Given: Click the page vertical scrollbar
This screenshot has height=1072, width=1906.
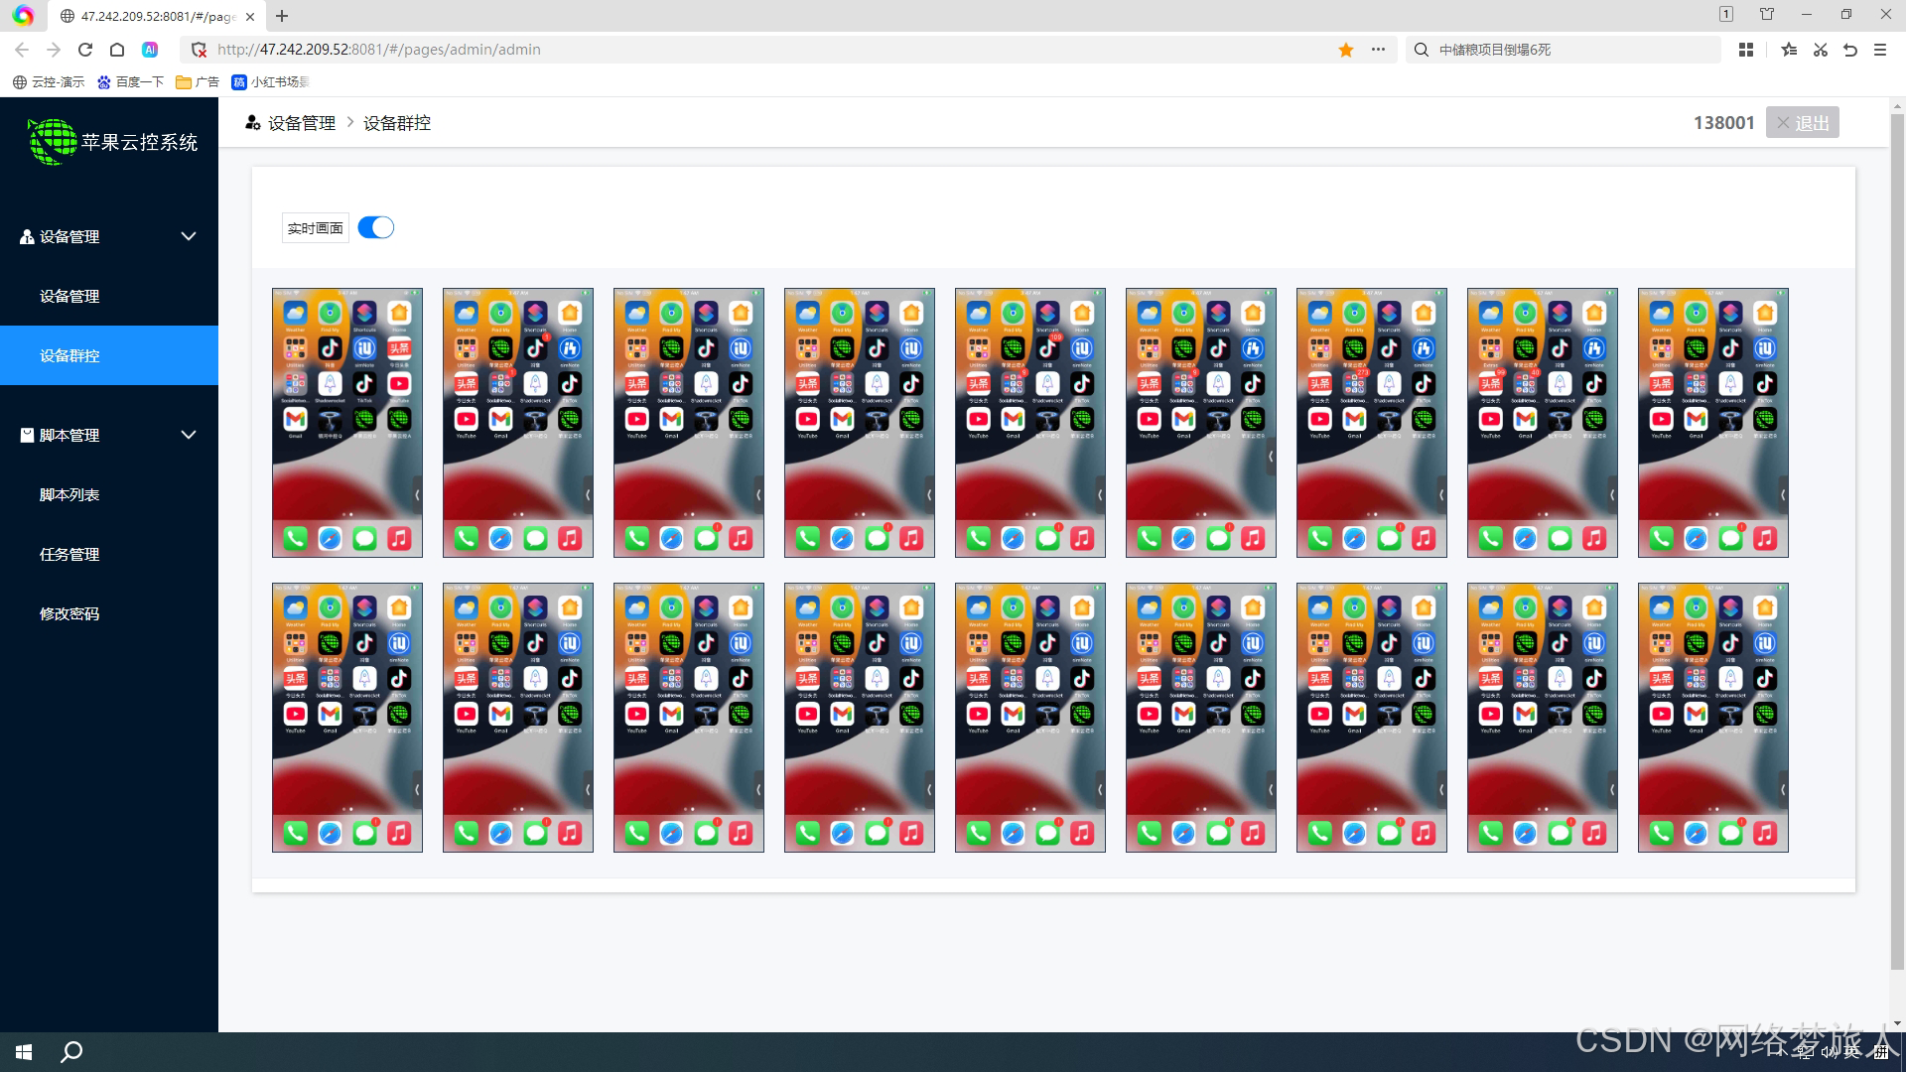Looking at the screenshot, I should tap(1897, 536).
